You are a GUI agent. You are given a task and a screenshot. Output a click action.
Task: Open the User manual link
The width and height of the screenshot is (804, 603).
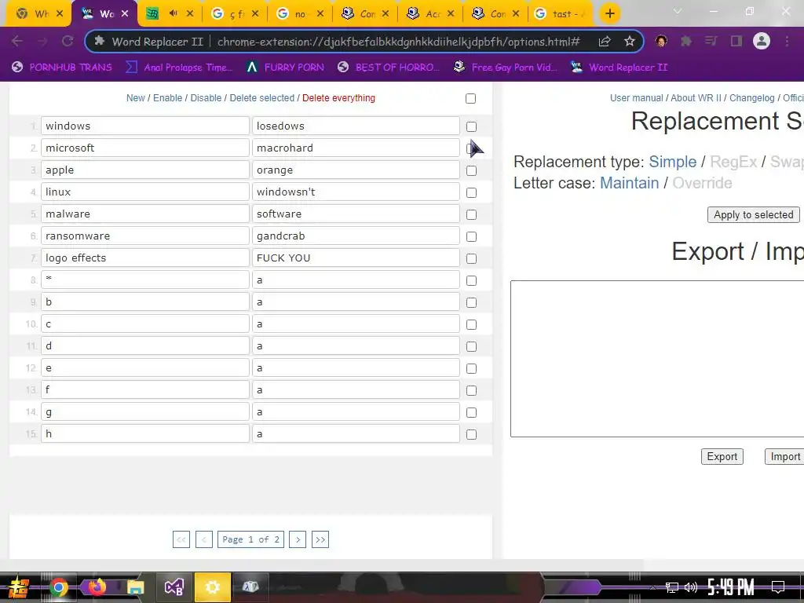tap(636, 98)
